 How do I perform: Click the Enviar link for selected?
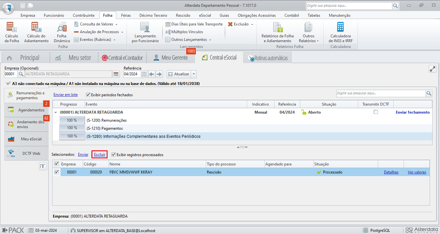(x=83, y=154)
